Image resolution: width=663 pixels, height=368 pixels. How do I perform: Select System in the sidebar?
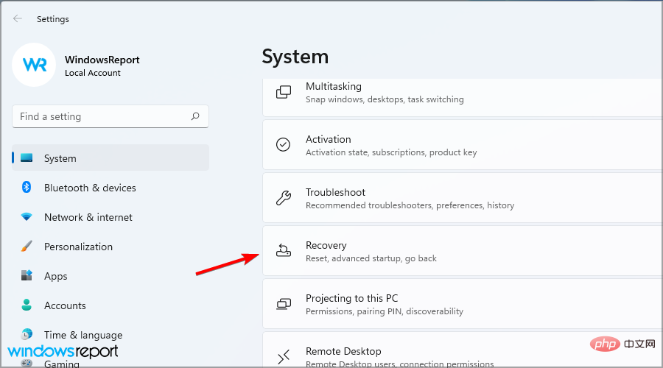110,158
